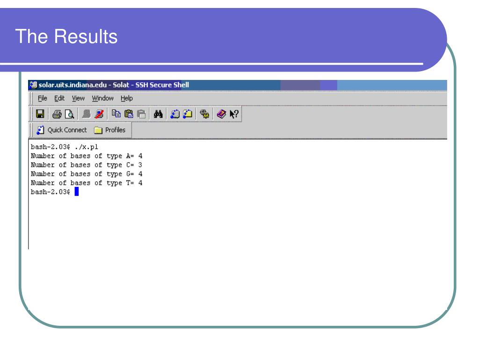Click the Print icon in toolbar
The image size is (479, 359).
point(57,114)
